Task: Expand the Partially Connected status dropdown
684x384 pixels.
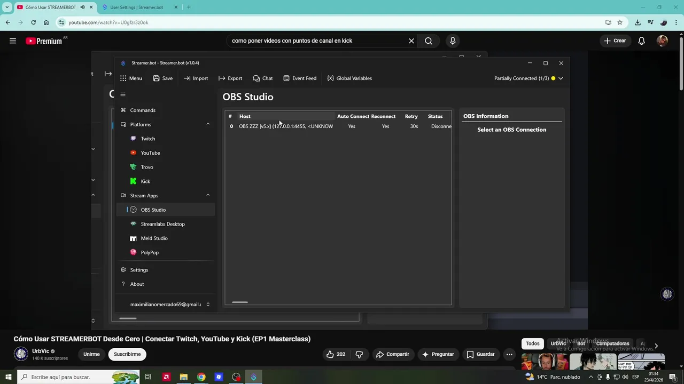Action: [x=561, y=78]
